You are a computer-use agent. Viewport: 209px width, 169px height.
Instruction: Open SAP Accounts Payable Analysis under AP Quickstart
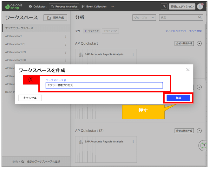pos(104,54)
